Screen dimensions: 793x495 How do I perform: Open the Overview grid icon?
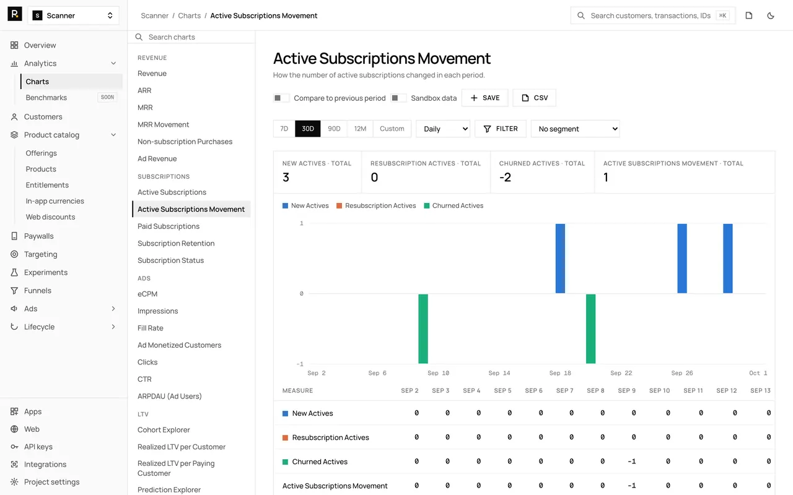pyautogui.click(x=14, y=45)
